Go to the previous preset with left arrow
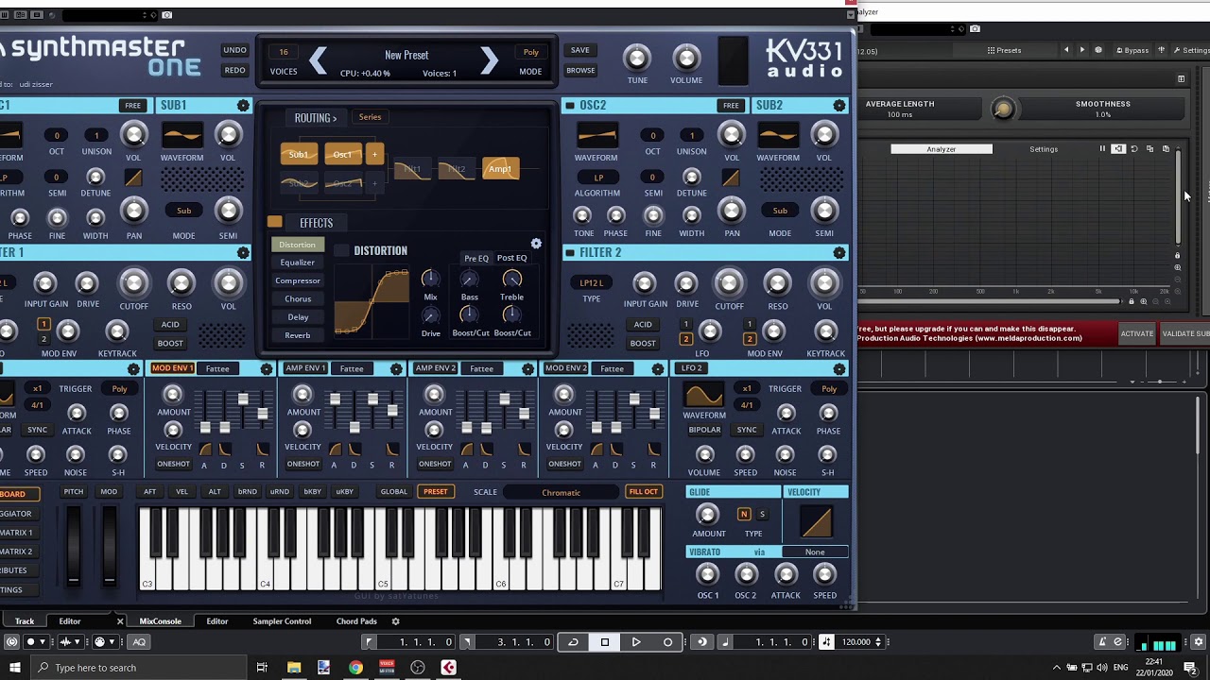Screen dimensions: 1210x680 (319, 61)
